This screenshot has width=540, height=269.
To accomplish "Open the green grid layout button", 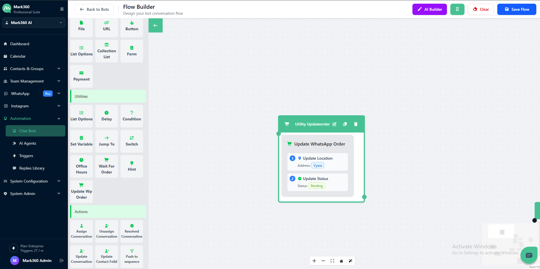I will pyautogui.click(x=457, y=9).
